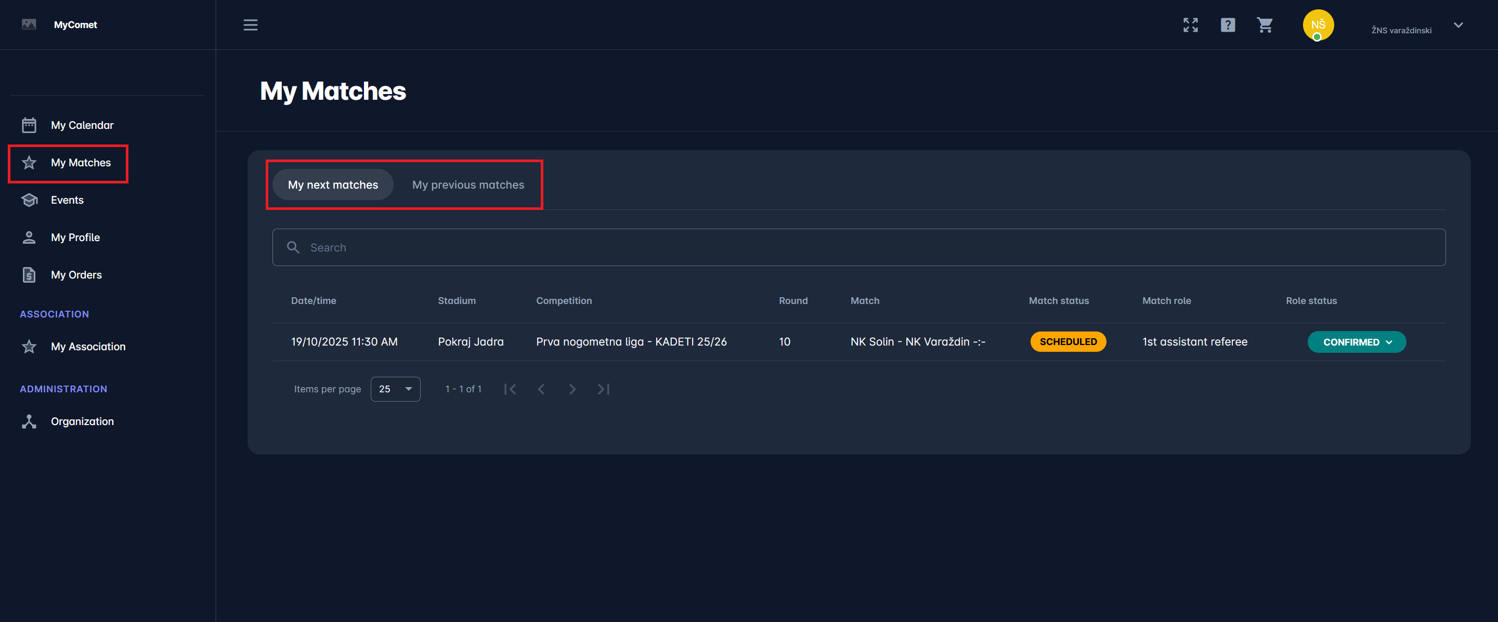Open My Calendar in the sidebar

coord(82,125)
